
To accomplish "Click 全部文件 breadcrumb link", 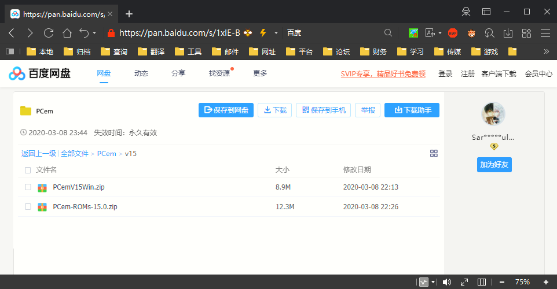I will 74,154.
